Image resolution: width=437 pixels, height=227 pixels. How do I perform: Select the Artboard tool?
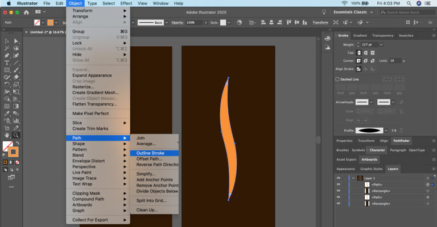(x=7, y=128)
